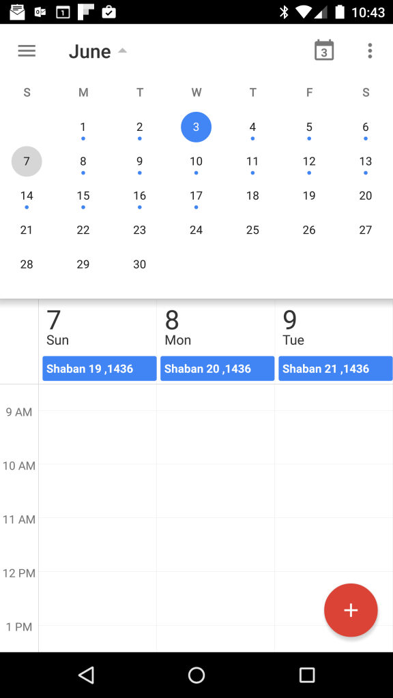
Task: Select the circled date 7
Action: tap(27, 162)
